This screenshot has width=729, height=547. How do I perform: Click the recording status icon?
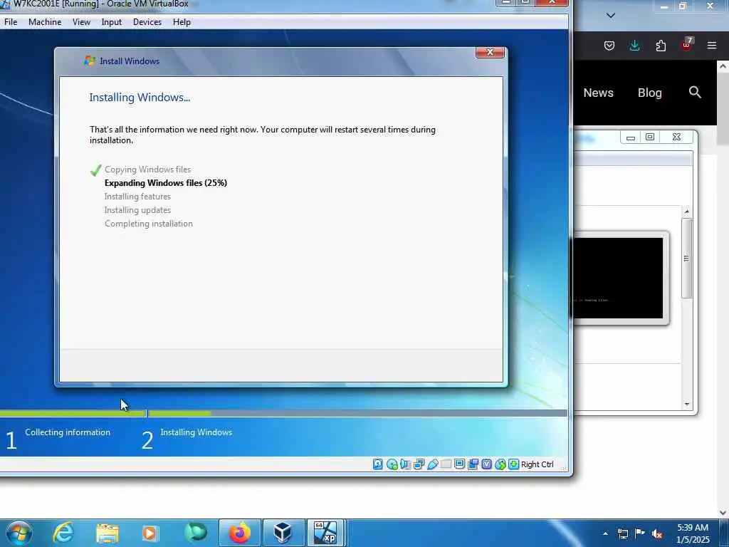(473, 464)
